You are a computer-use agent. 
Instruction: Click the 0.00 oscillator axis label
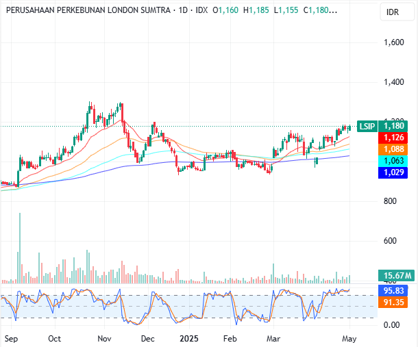pos(391,325)
